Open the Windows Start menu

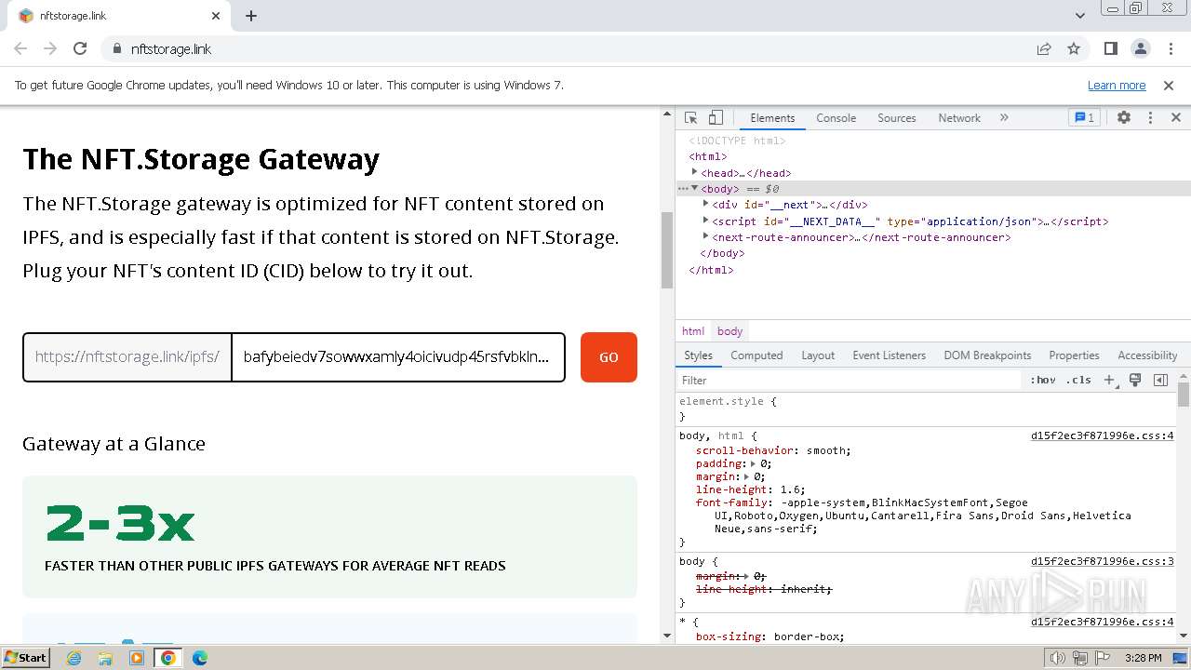[x=26, y=657]
